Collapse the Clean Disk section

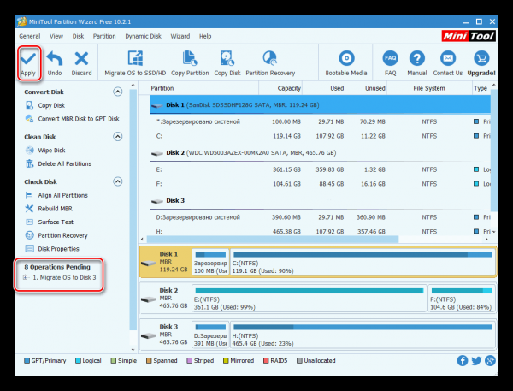pos(118,137)
